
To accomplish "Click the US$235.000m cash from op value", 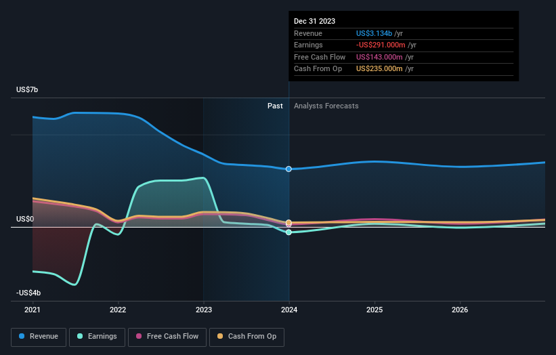I will (379, 69).
